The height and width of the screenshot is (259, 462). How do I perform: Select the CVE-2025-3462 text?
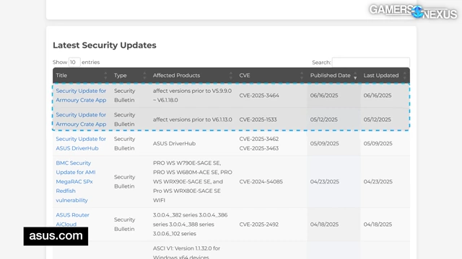coord(259,139)
